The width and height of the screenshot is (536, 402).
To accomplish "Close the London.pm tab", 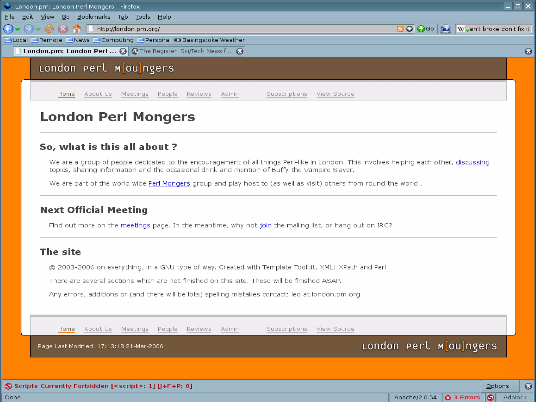I will click(x=123, y=51).
